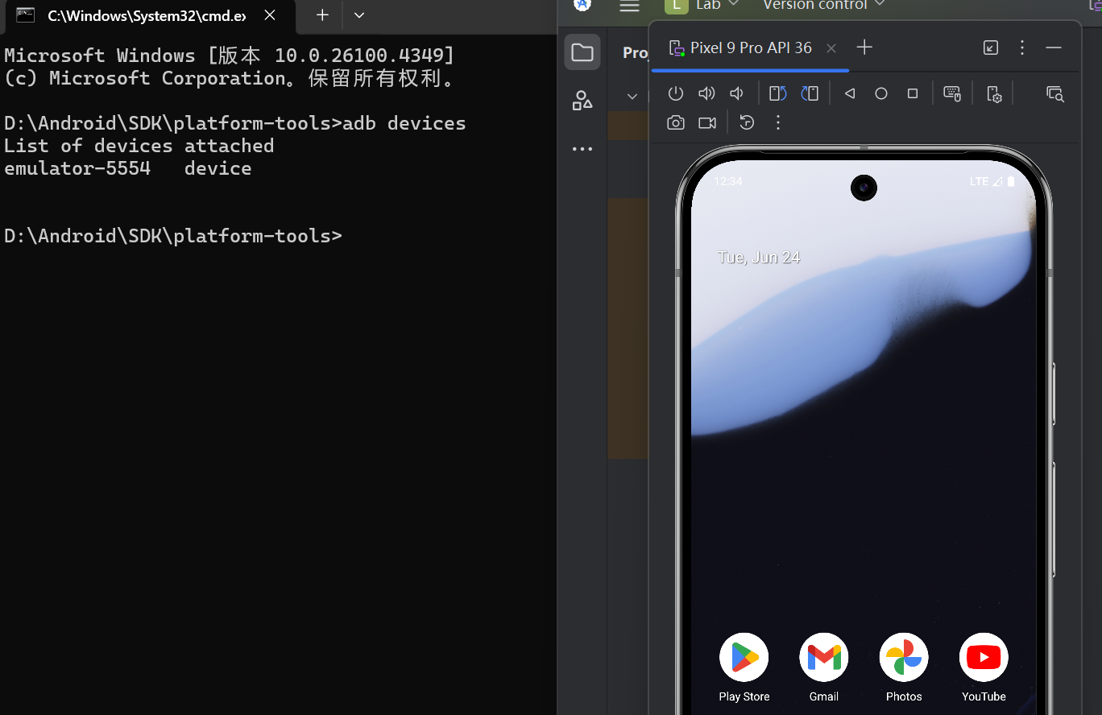Open the terminal new-tab profile dropdown arrow
The width and height of the screenshot is (1102, 715).
tap(359, 15)
